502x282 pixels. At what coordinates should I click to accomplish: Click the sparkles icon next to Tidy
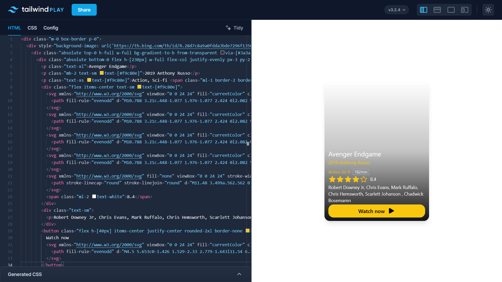[x=228, y=28]
